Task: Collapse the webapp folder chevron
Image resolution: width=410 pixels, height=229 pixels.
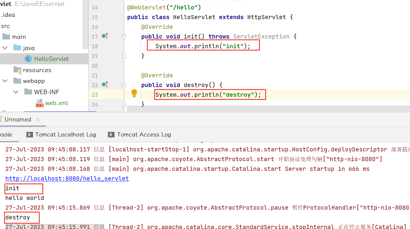Action: click(5, 81)
